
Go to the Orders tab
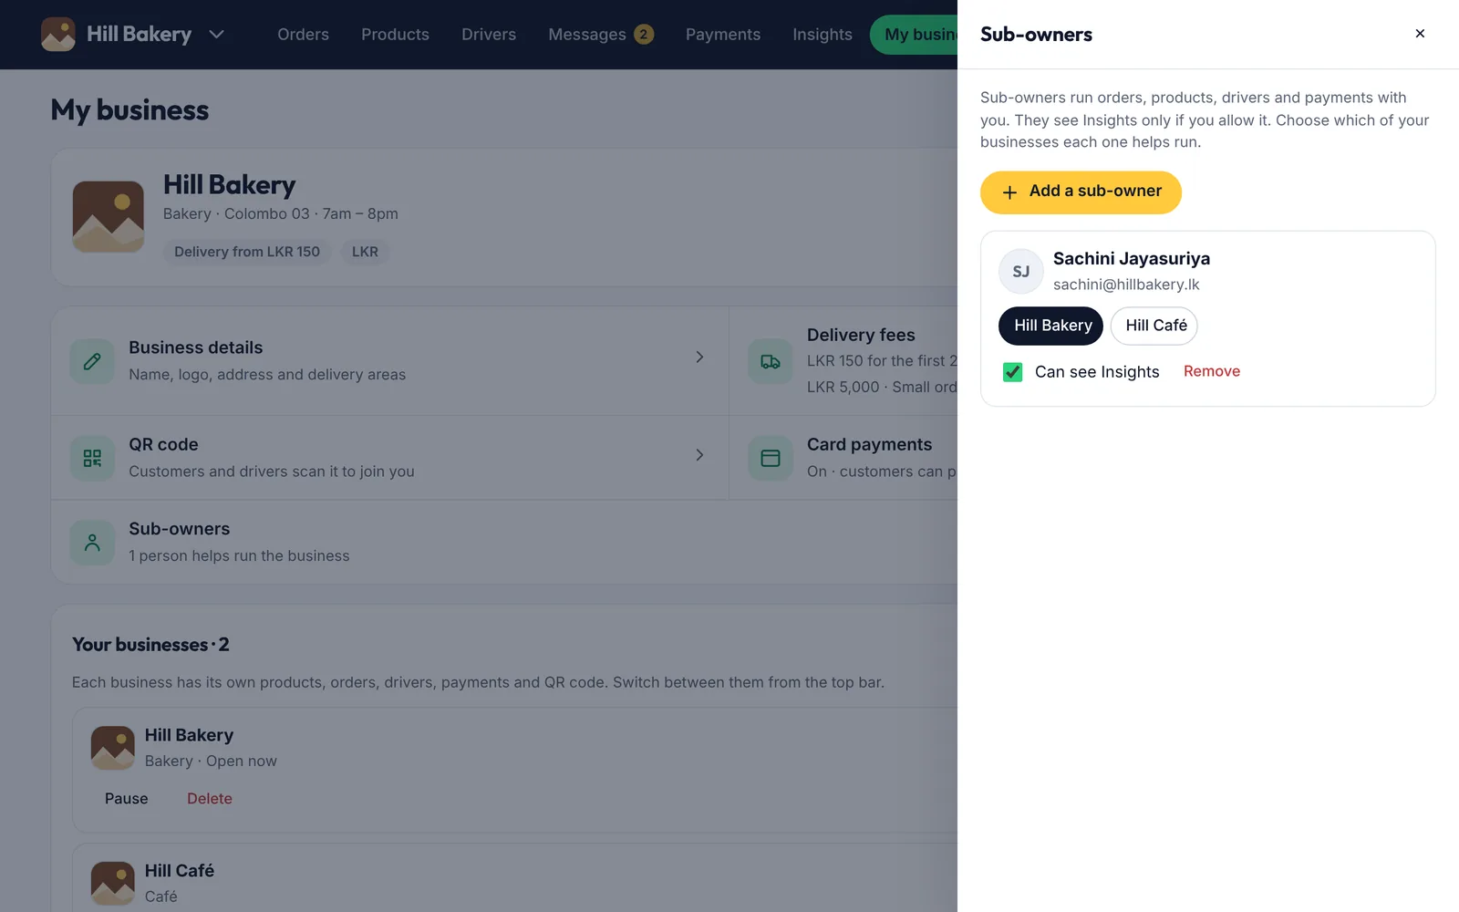tap(303, 35)
